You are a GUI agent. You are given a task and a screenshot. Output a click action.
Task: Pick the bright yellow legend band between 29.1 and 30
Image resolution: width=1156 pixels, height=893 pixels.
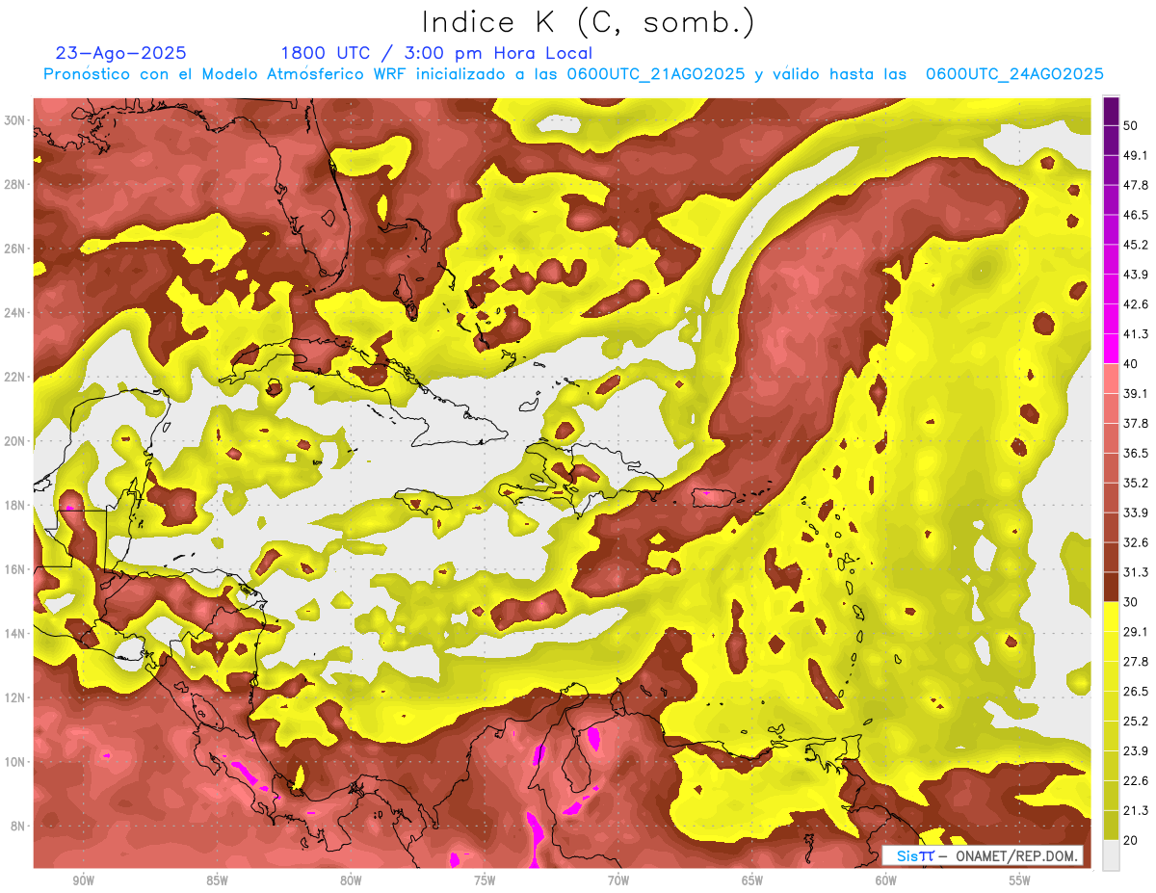click(x=1111, y=617)
